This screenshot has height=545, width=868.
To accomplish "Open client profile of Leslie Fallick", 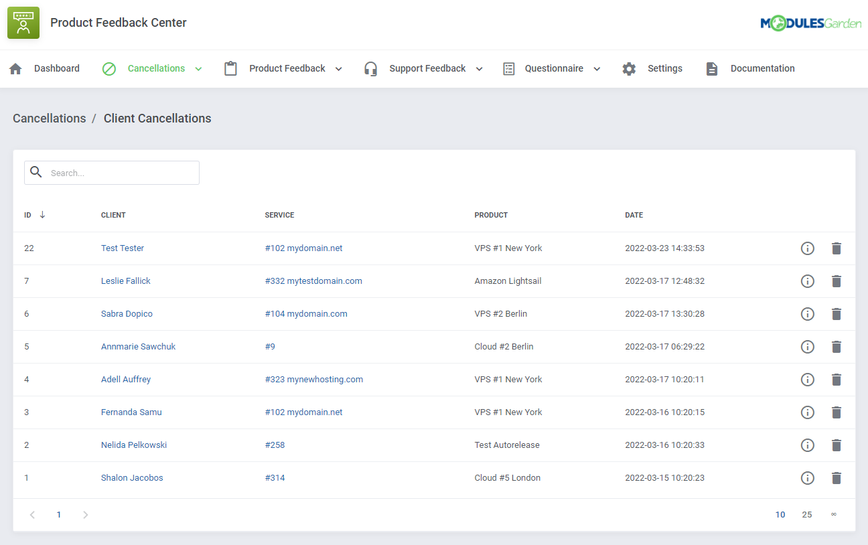I will click(x=125, y=281).
